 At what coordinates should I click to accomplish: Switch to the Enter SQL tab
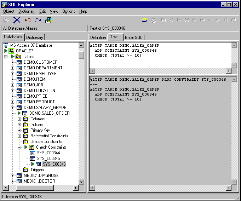(134, 38)
